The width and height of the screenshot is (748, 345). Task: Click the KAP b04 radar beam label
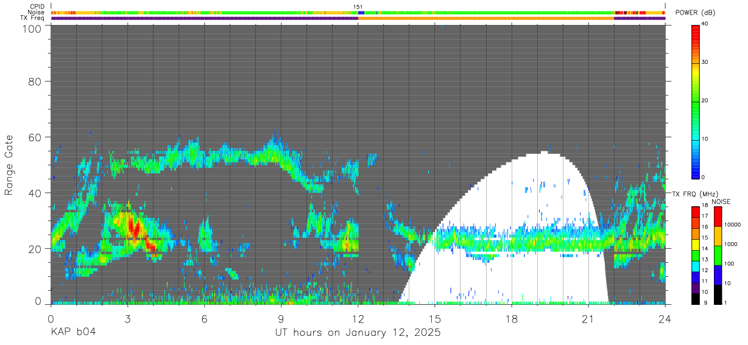tap(72, 333)
